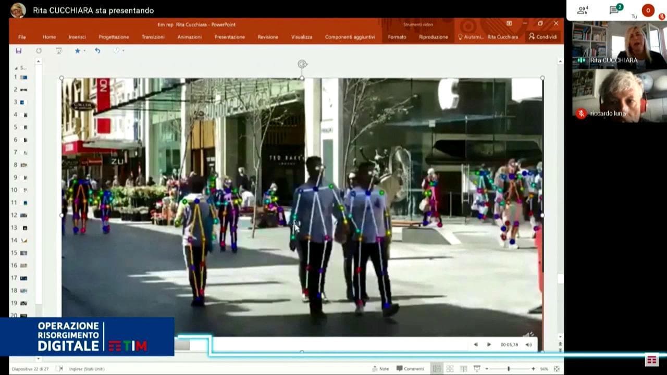The height and width of the screenshot is (375, 667).
Task: Click the orange O profile avatar
Action: click(648, 10)
